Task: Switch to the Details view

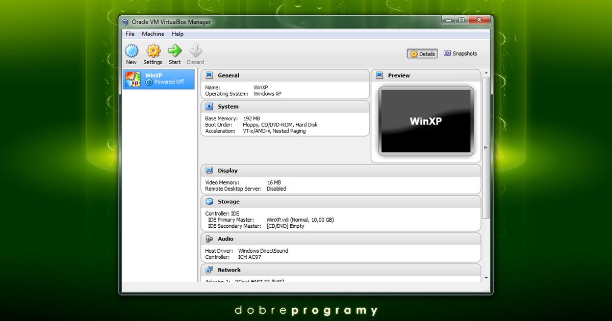Action: tap(422, 53)
